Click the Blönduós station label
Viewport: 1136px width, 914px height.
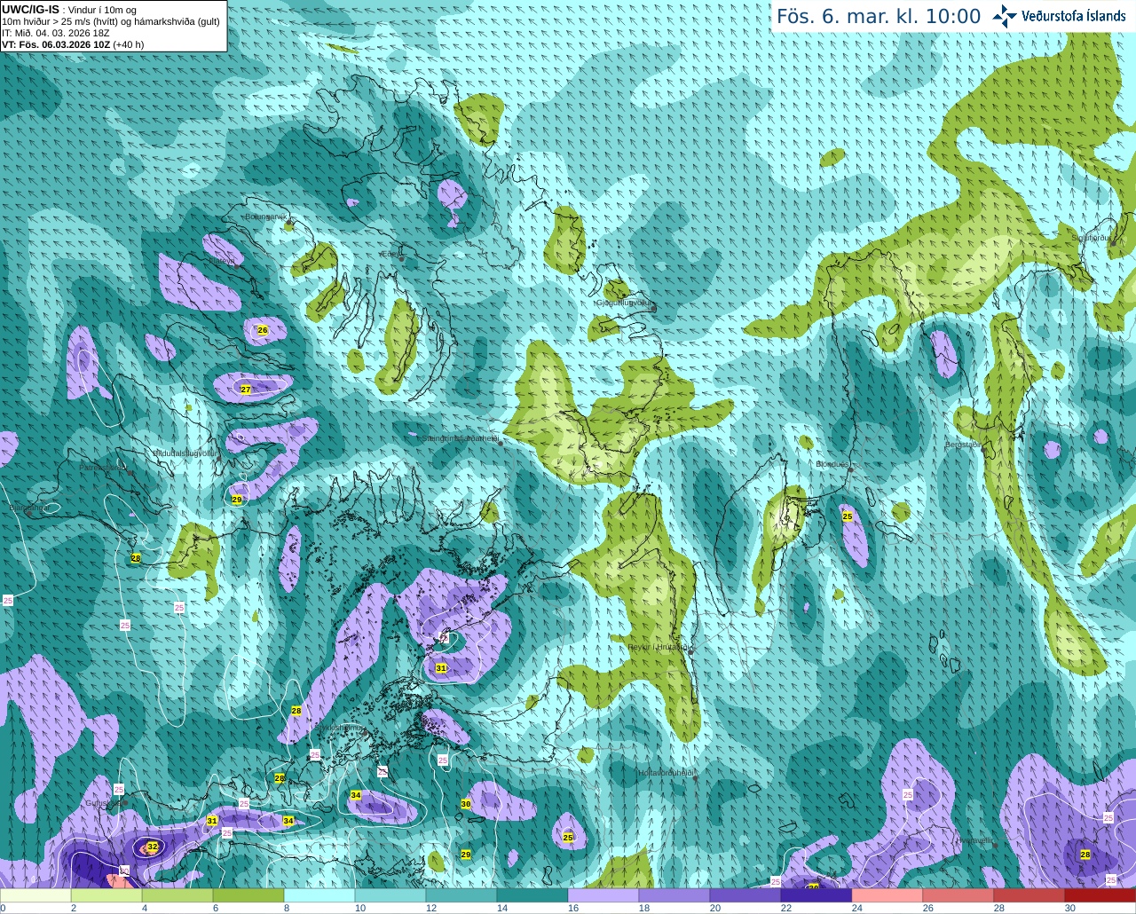tap(832, 464)
